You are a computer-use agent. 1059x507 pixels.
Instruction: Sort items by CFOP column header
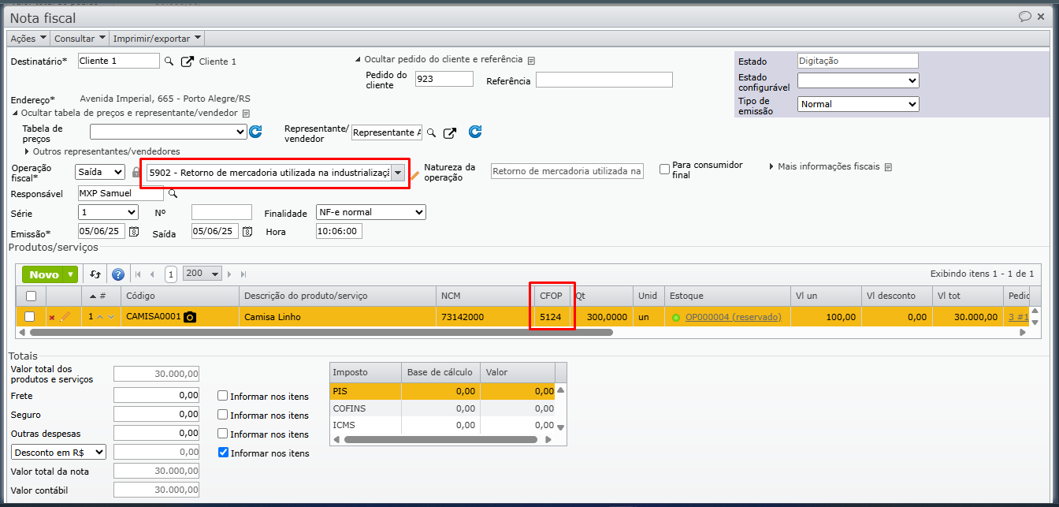point(551,296)
